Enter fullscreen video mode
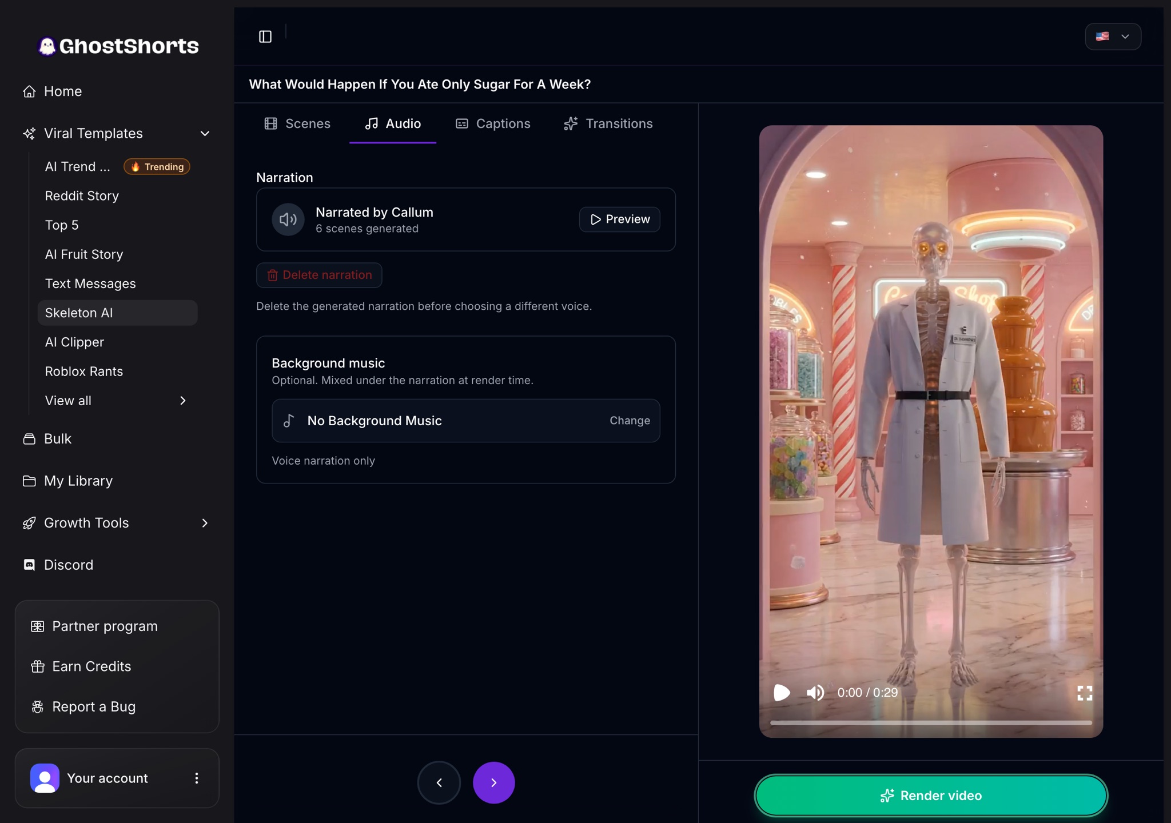Image resolution: width=1171 pixels, height=823 pixels. tap(1085, 693)
